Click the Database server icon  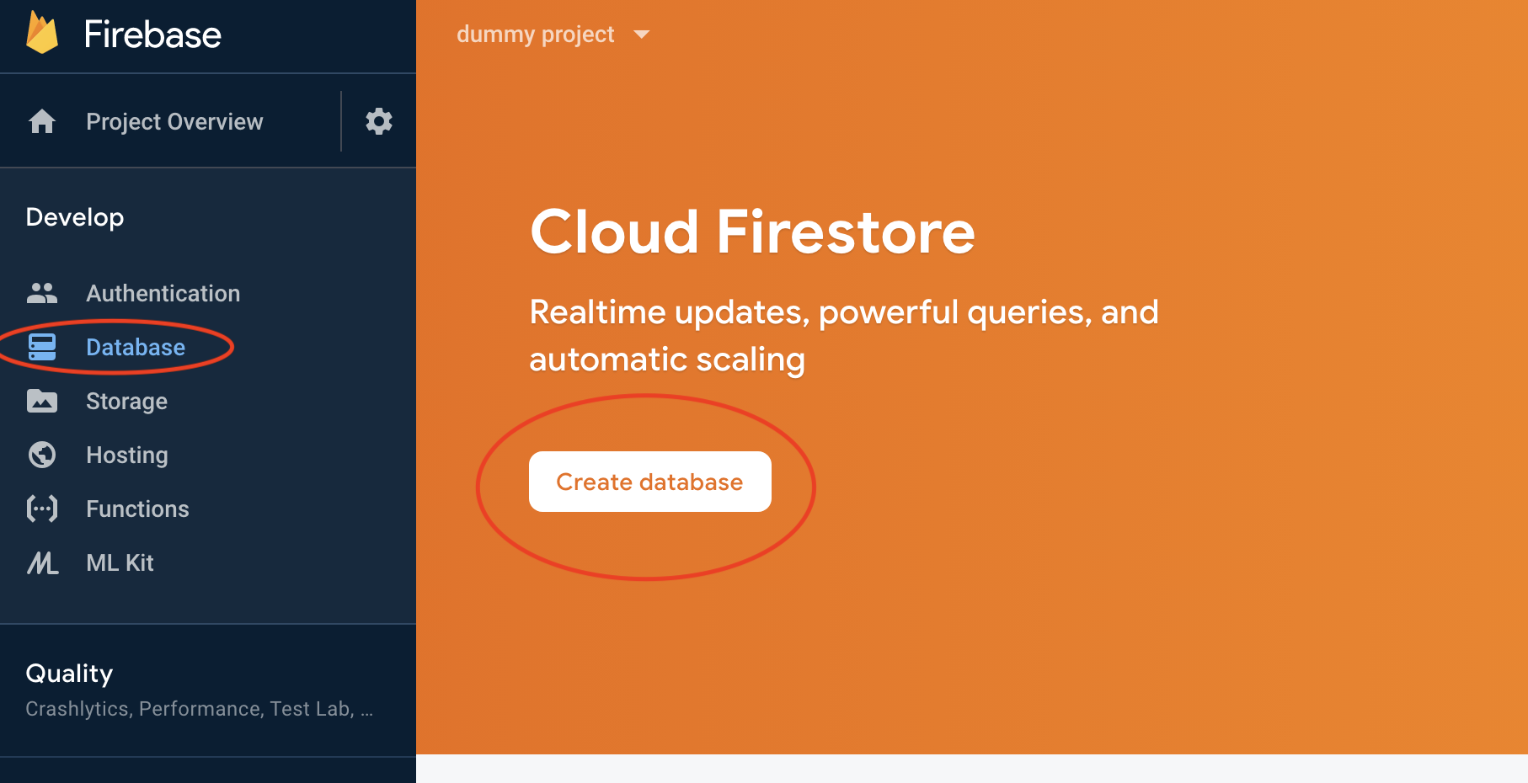point(42,347)
